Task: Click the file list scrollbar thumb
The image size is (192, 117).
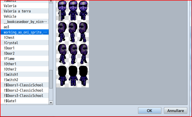Action: pyautogui.click(x=51, y=79)
